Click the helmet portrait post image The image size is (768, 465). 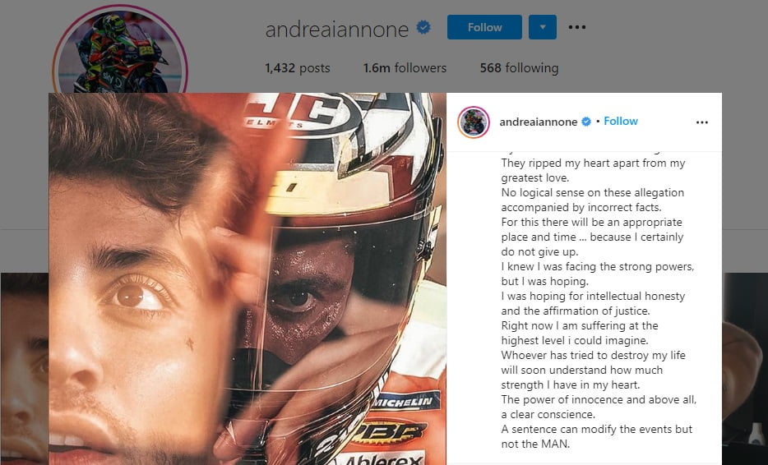tap(248, 279)
